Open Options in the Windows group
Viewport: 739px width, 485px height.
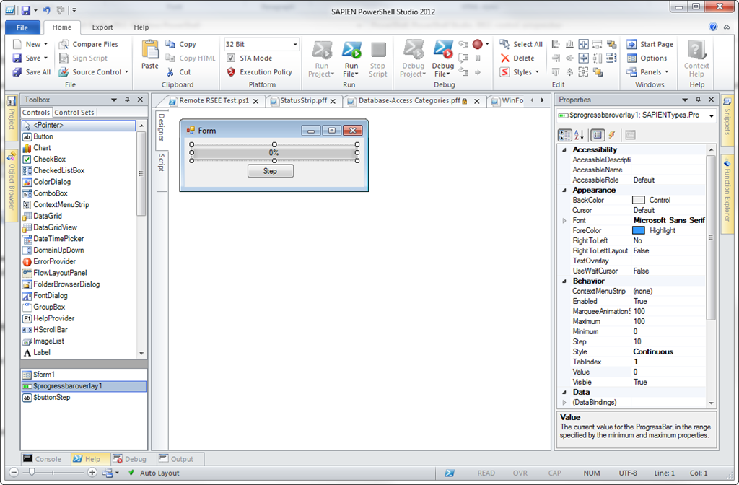pyautogui.click(x=647, y=58)
